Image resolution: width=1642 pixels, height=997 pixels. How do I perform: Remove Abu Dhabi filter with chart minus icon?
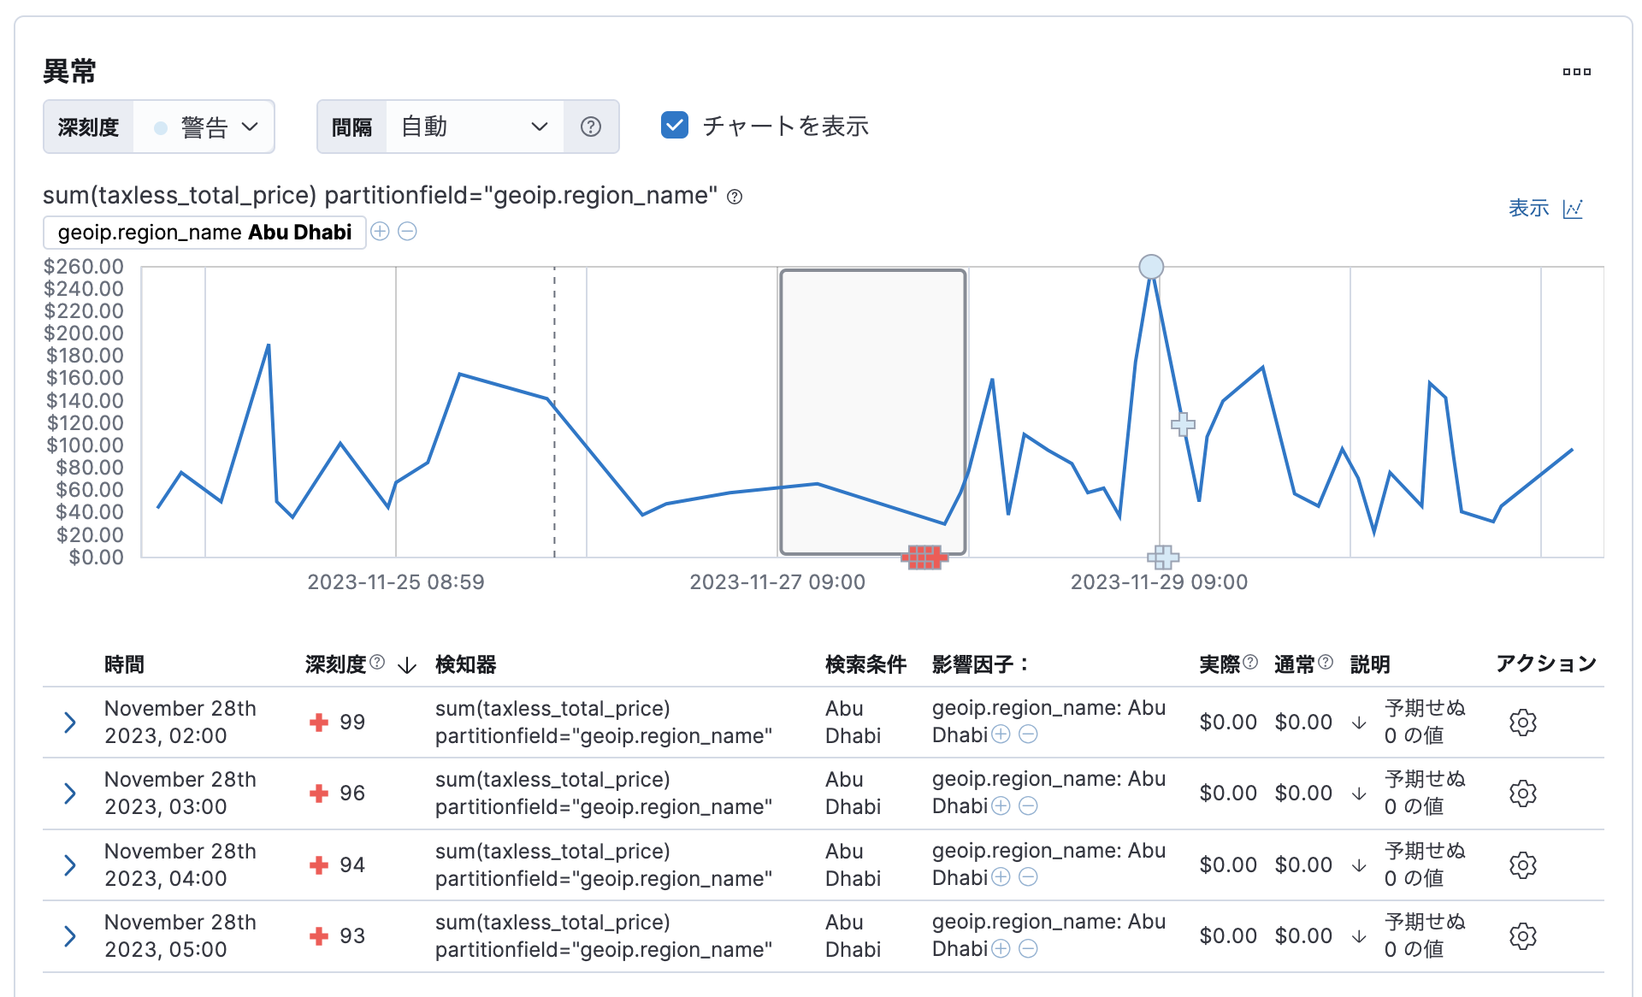click(408, 232)
